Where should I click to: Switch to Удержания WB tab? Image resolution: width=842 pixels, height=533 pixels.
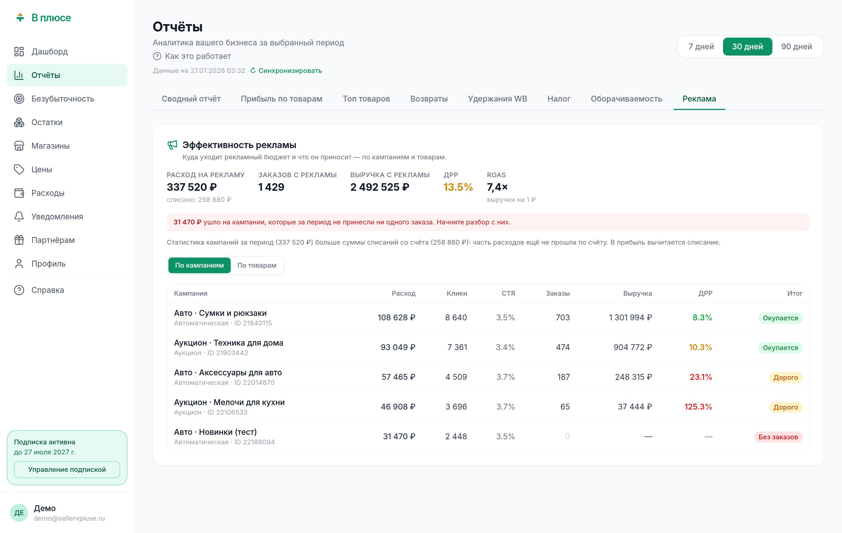click(497, 99)
